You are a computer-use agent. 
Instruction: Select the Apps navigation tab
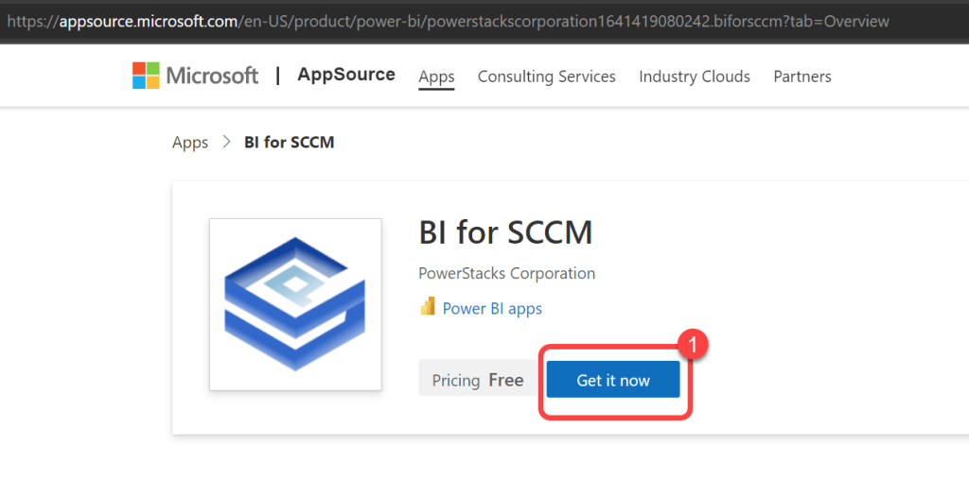[x=436, y=77]
